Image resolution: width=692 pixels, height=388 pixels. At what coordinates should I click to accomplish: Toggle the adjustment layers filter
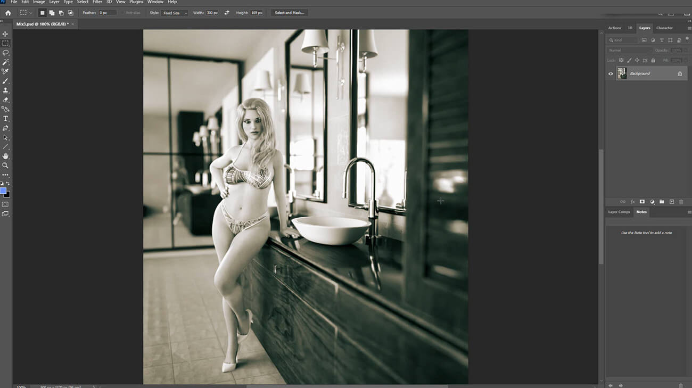tap(653, 40)
